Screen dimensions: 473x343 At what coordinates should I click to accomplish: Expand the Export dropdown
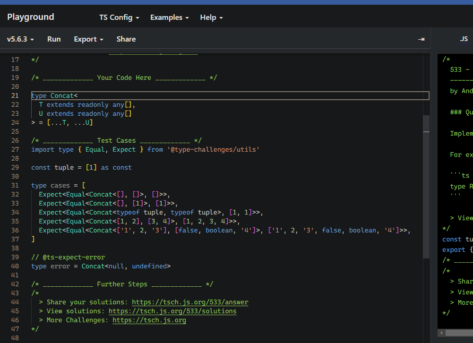point(88,39)
